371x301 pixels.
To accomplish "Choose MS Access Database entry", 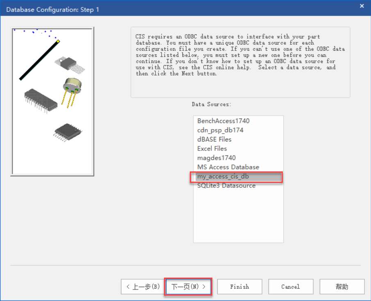I will coord(228,167).
